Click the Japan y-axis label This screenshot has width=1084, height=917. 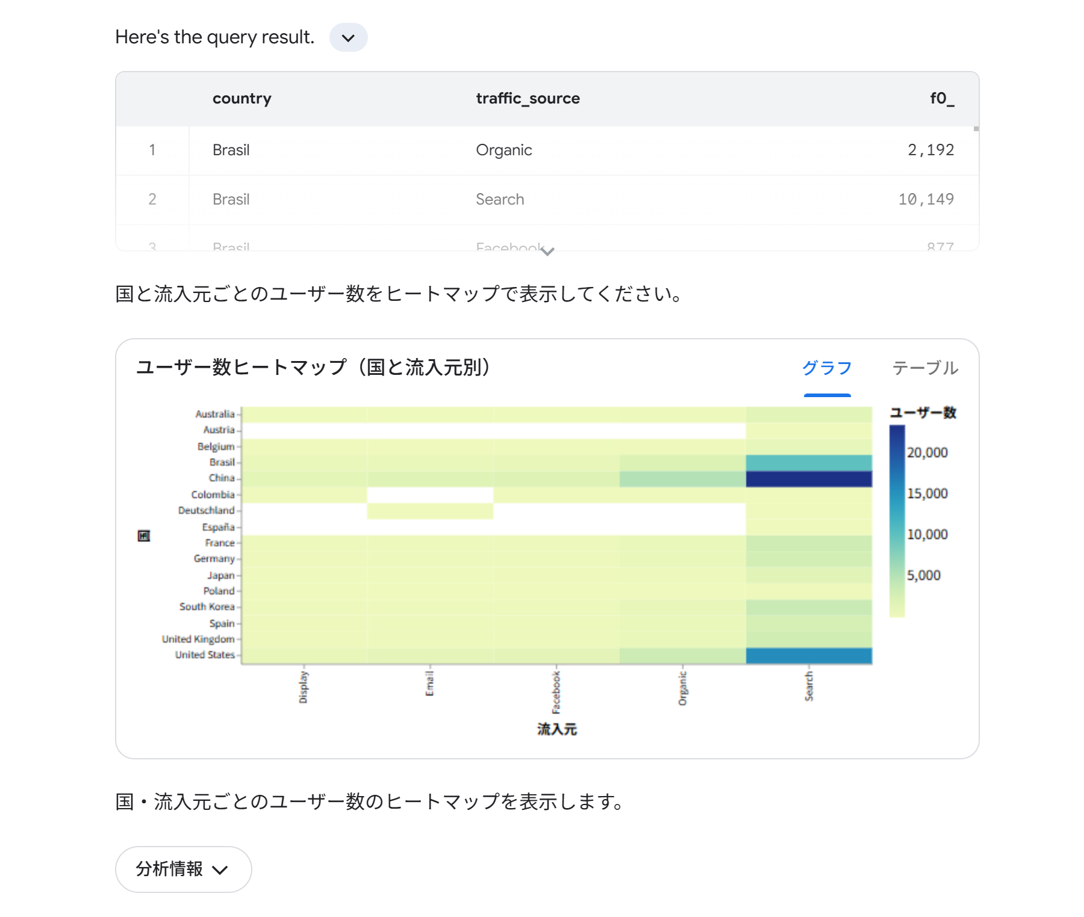[x=221, y=575]
